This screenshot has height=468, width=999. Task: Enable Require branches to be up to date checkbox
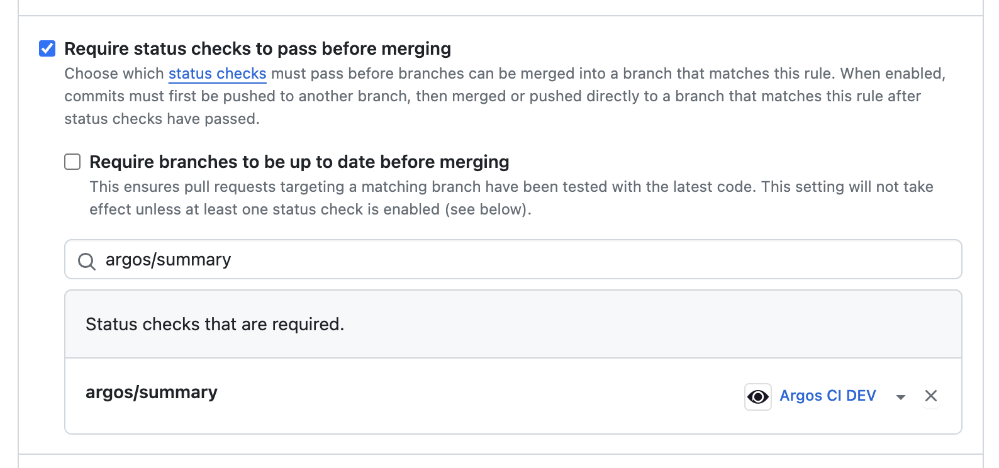coord(72,162)
